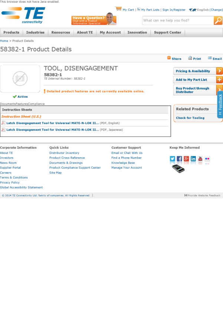This screenshot has height=315, width=223.
Task: Click the Print printer icon
Action: (x=190, y=58)
